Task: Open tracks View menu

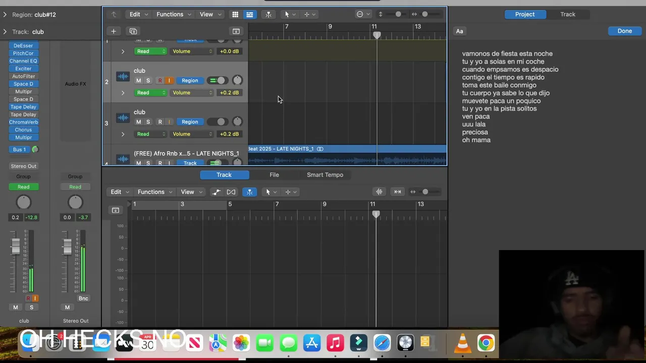Action: pos(209,15)
